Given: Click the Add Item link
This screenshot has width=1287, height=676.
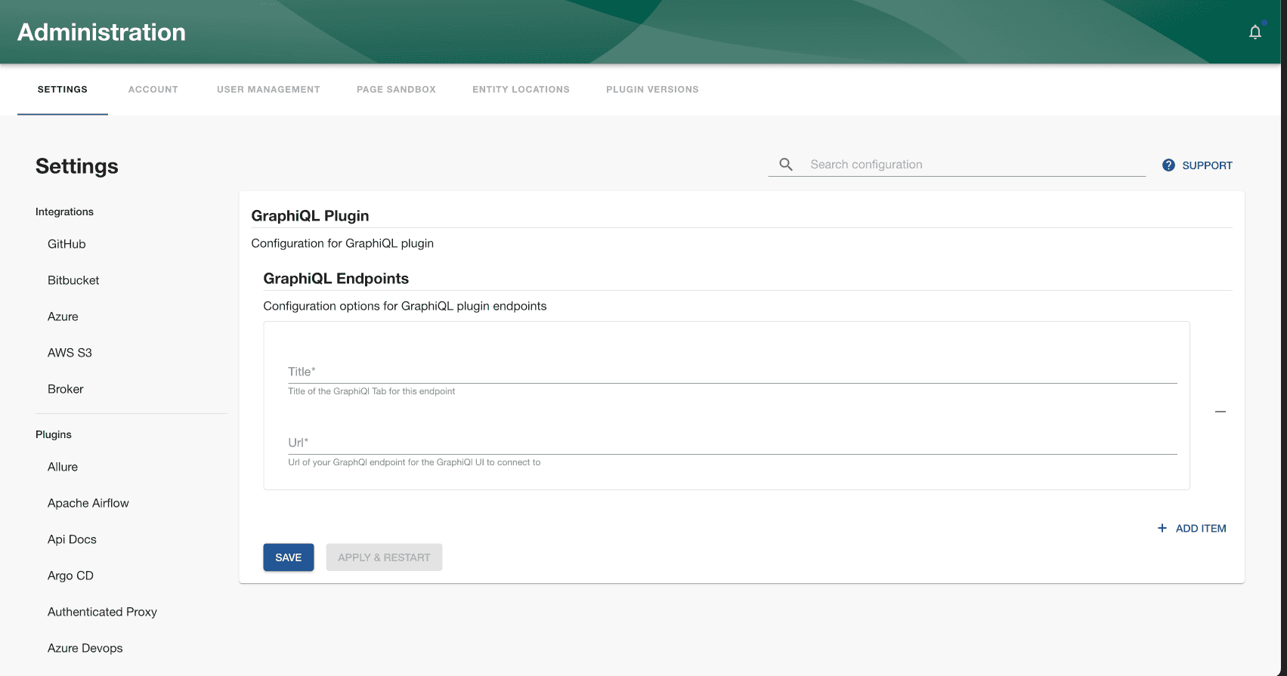Looking at the screenshot, I should [1192, 528].
